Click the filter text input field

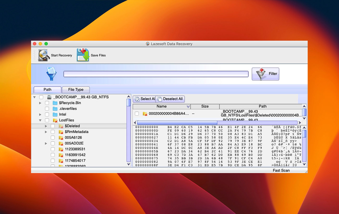156,74
